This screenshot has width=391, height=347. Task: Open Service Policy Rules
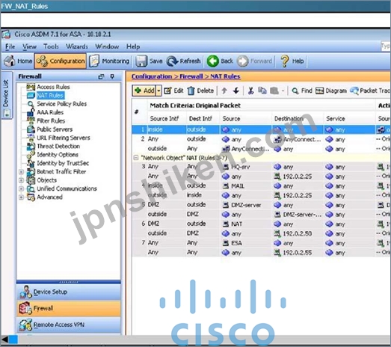[x=61, y=104]
